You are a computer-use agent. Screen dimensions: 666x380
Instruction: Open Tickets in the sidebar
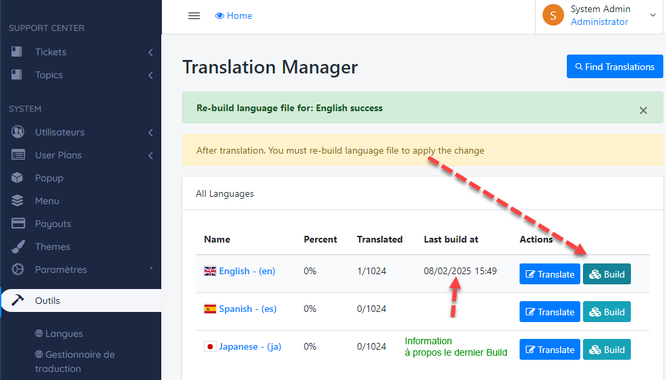click(51, 52)
